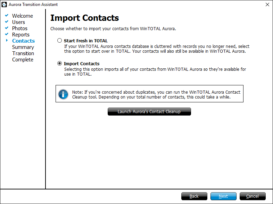Screen dimensions: 273x204
Task: Close the Aurora Transition Assistant window
Action: tap(267, 5)
